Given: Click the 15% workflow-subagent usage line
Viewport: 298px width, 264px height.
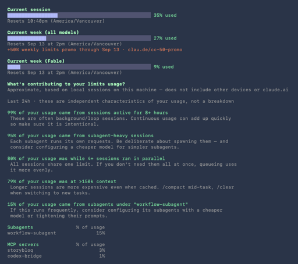Looking at the screenshot, I should [x=98, y=205].
